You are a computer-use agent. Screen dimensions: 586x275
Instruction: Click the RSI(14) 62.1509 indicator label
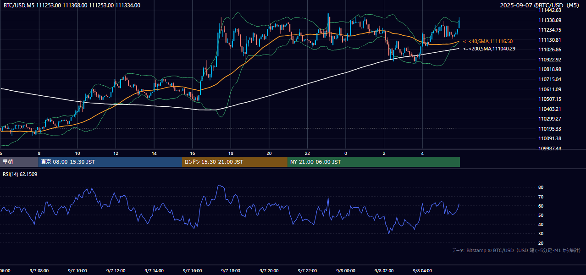[x=20, y=174]
